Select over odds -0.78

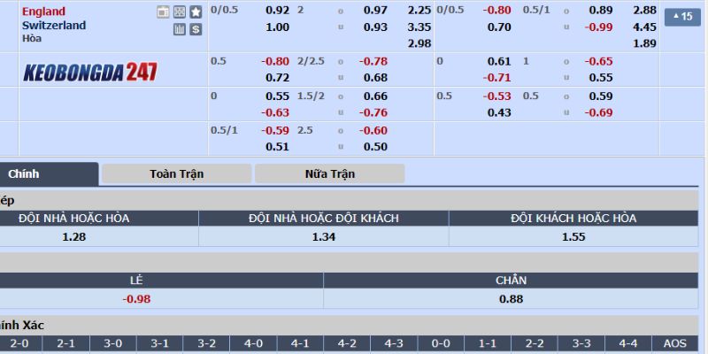tap(373, 61)
